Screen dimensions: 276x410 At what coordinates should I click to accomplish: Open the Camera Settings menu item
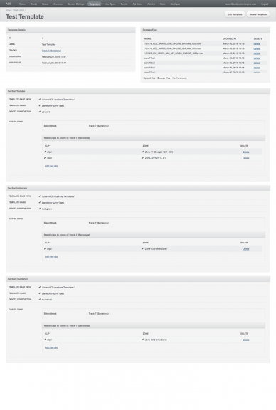pyautogui.click(x=76, y=4)
